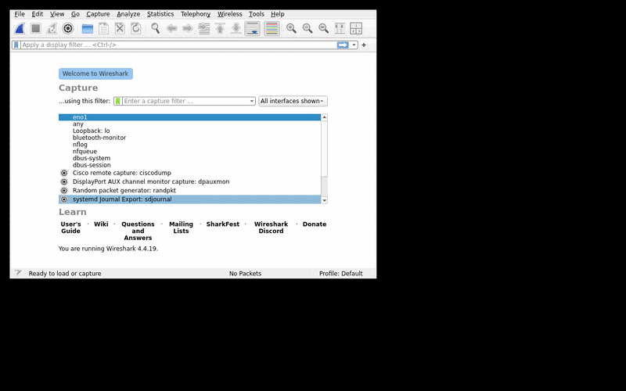Open the User's Guide link

[70, 228]
